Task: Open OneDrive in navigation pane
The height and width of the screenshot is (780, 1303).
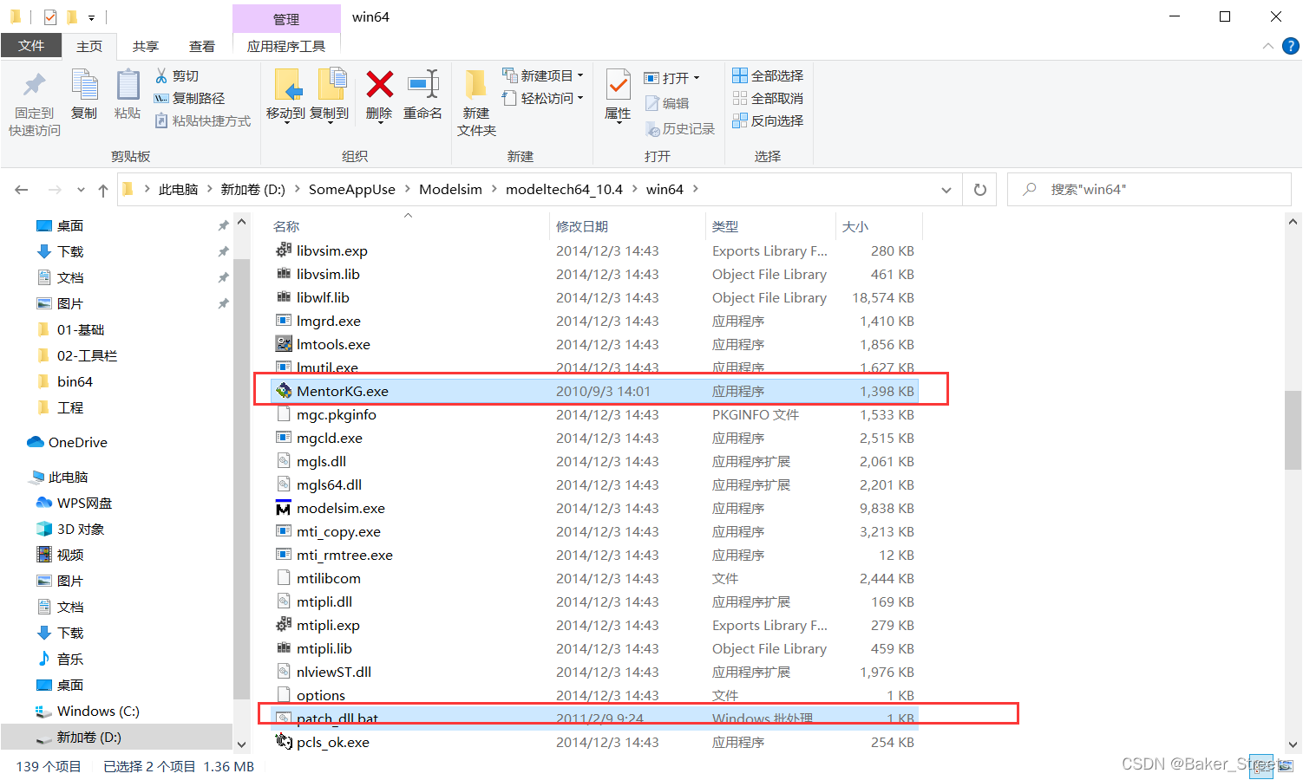Action: (x=77, y=443)
